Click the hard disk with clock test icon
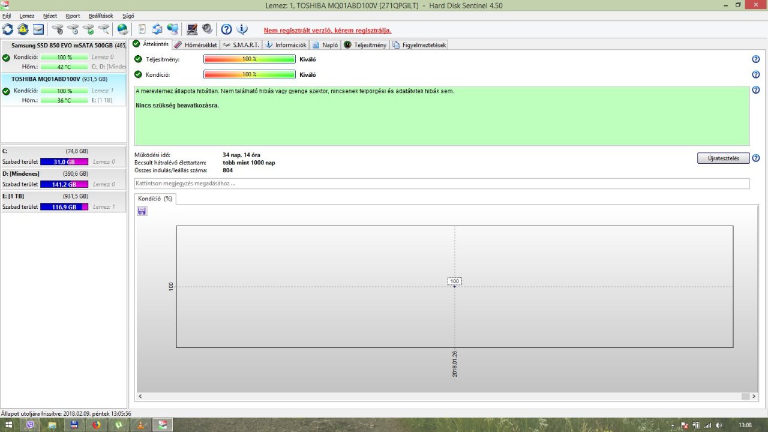 [x=73, y=29]
